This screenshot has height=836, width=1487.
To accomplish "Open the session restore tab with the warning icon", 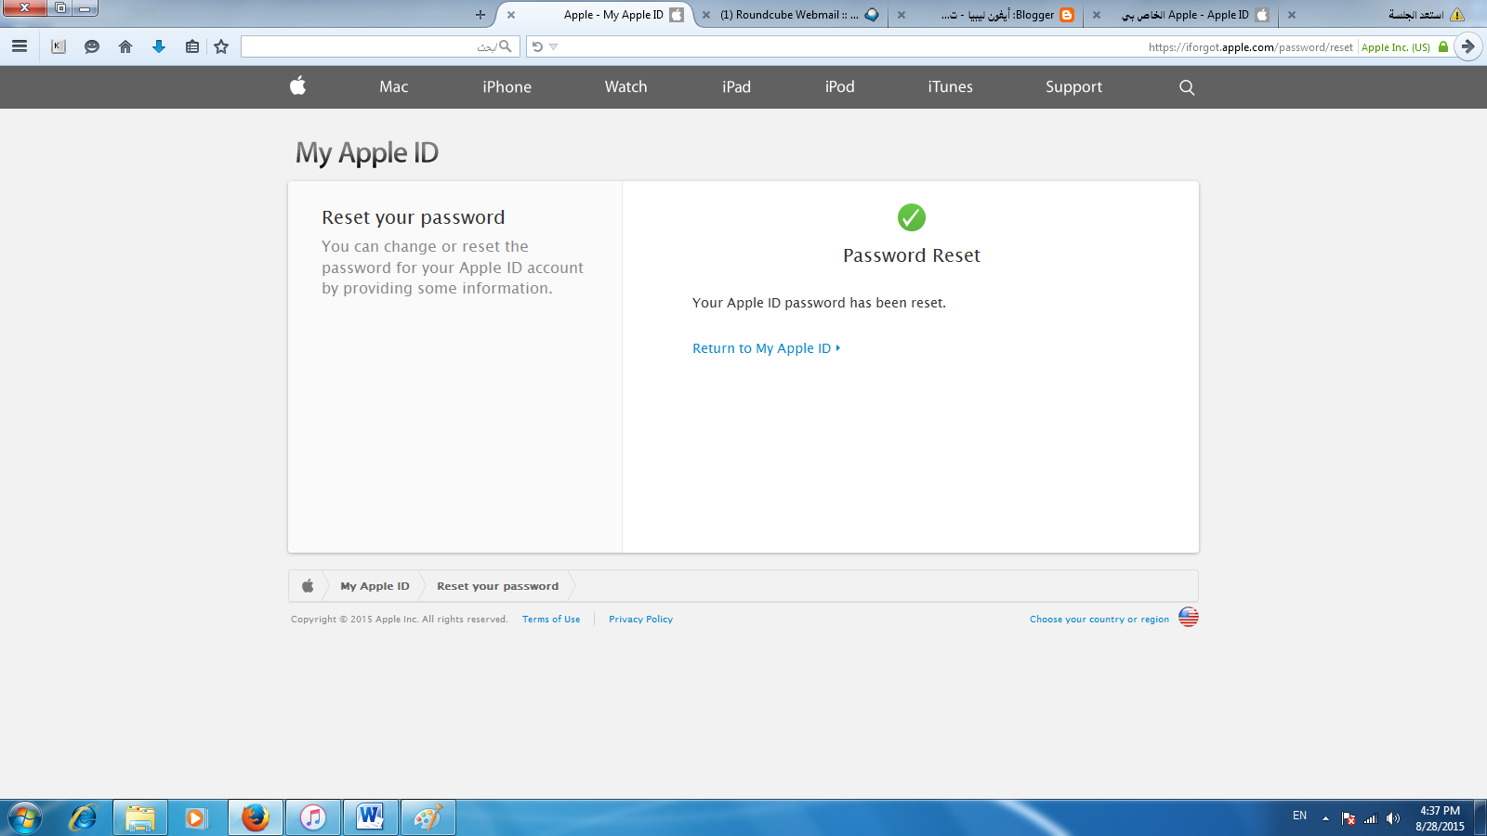I will point(1375,15).
